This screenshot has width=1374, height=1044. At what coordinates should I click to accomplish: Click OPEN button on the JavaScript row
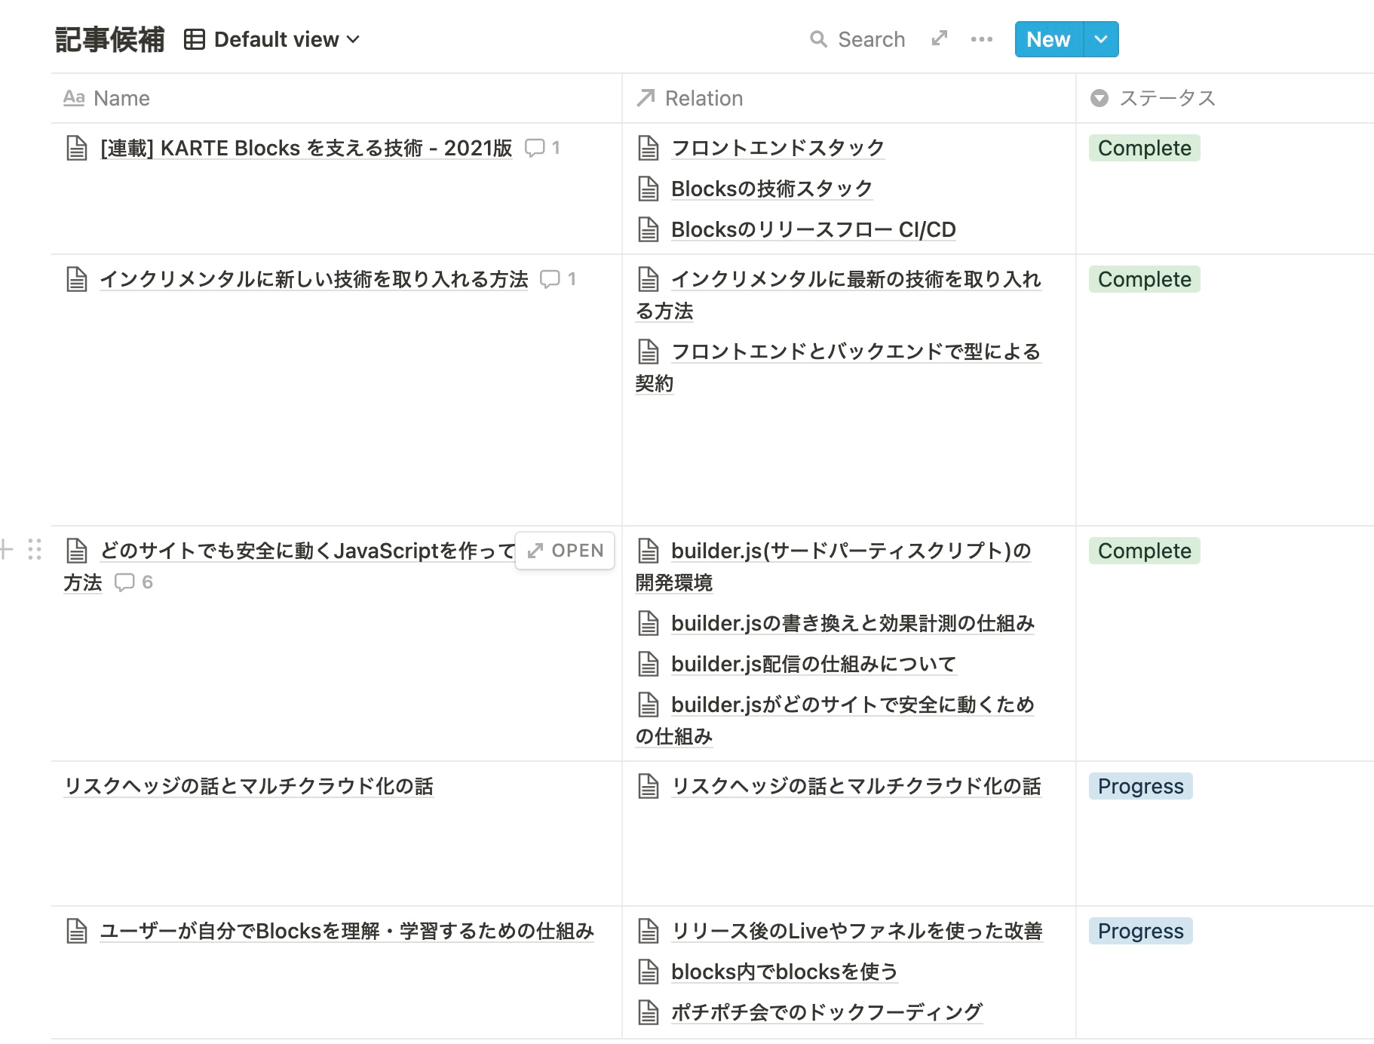click(x=565, y=551)
